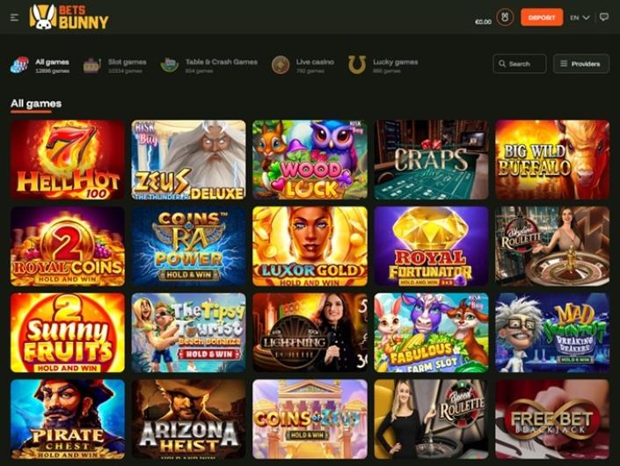Select the Table & Crash Games icon
This screenshot has width=620, height=466.
(169, 65)
